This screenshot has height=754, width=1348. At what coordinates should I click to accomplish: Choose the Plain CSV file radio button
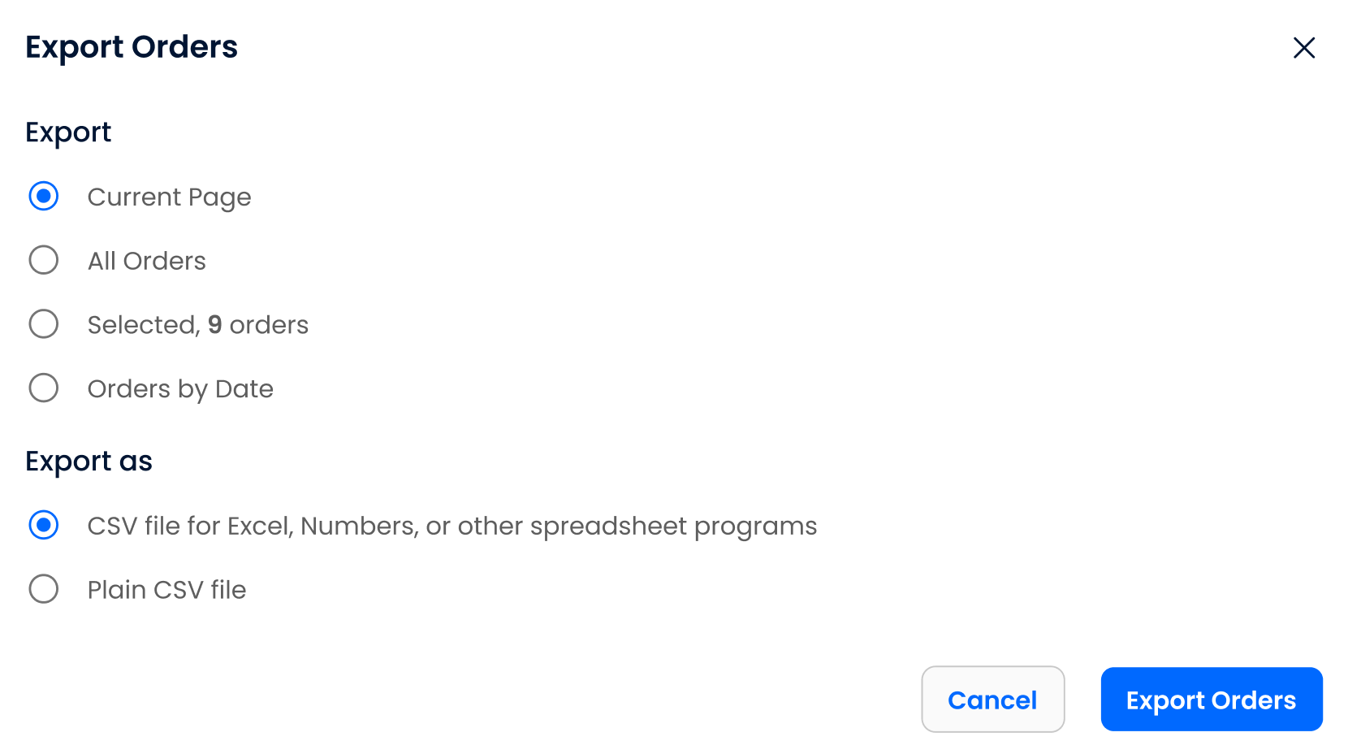coord(44,589)
